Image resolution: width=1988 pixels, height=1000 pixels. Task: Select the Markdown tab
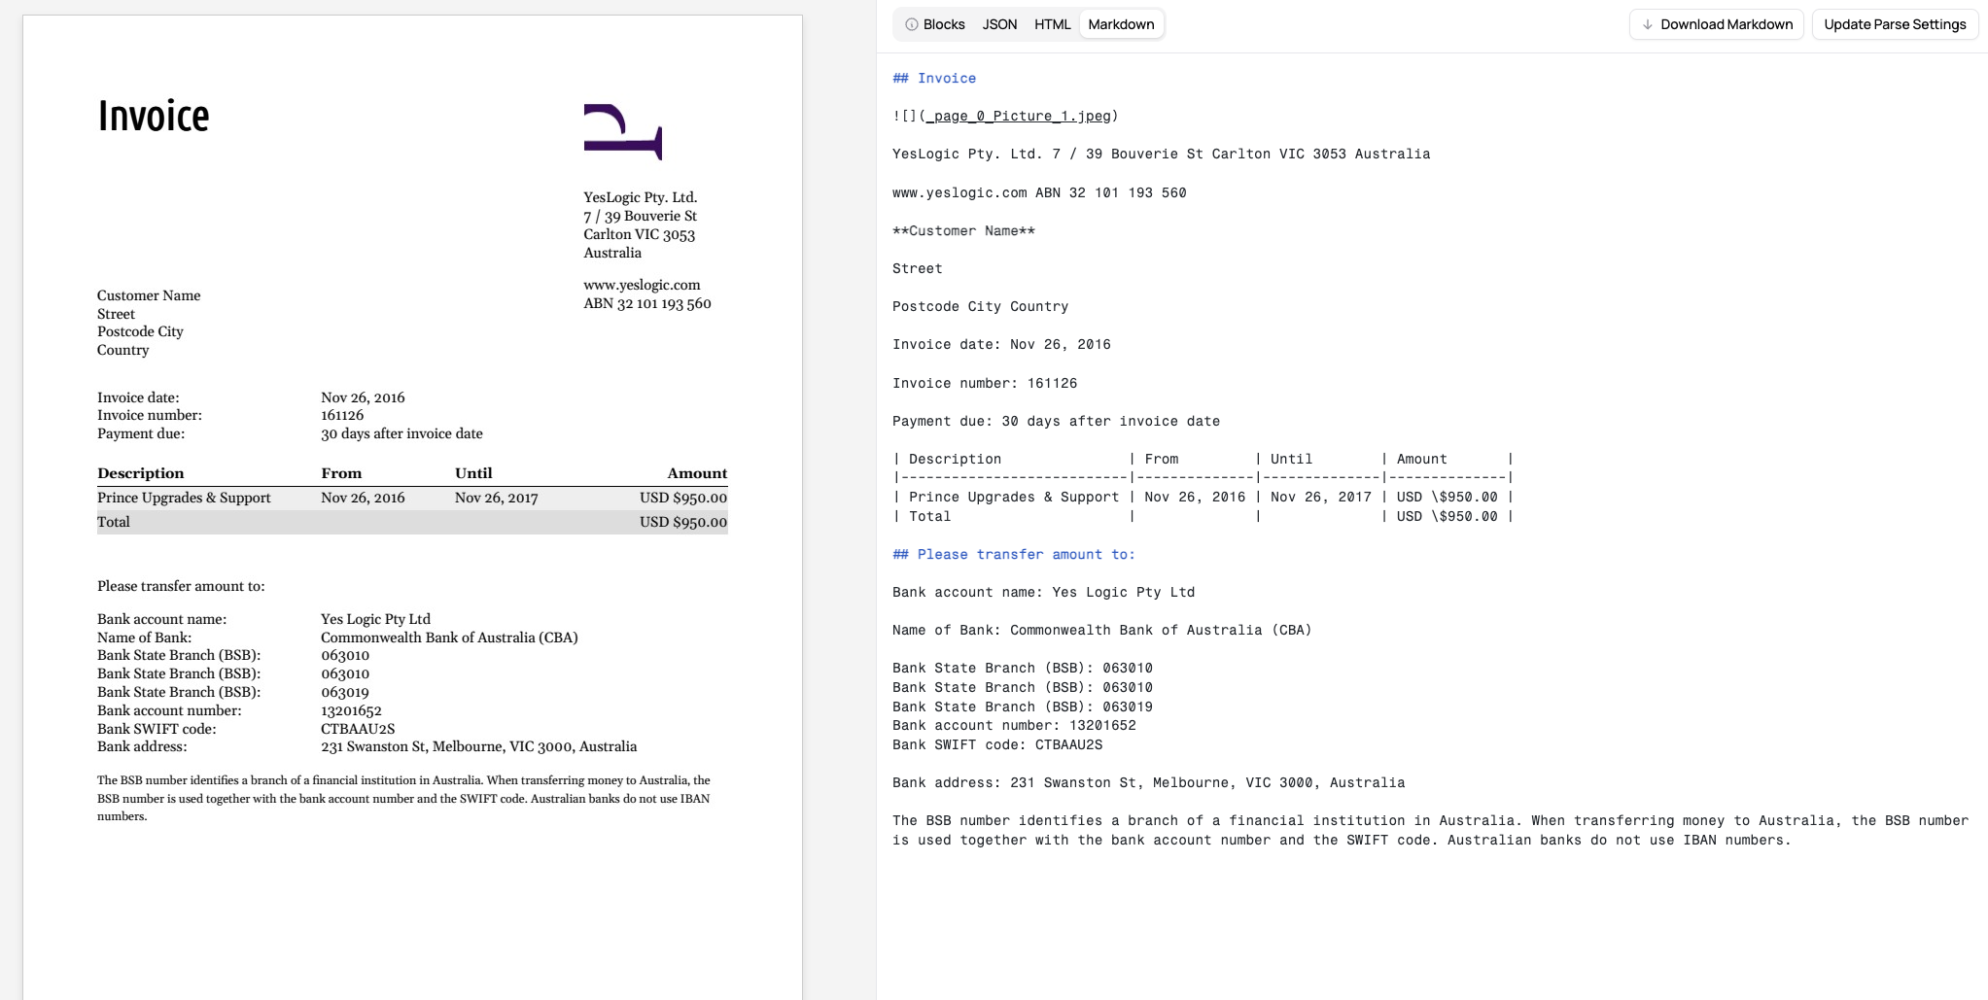coord(1121,24)
